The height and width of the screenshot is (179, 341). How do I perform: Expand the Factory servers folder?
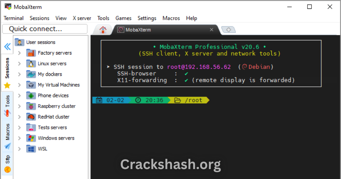coord(19,53)
